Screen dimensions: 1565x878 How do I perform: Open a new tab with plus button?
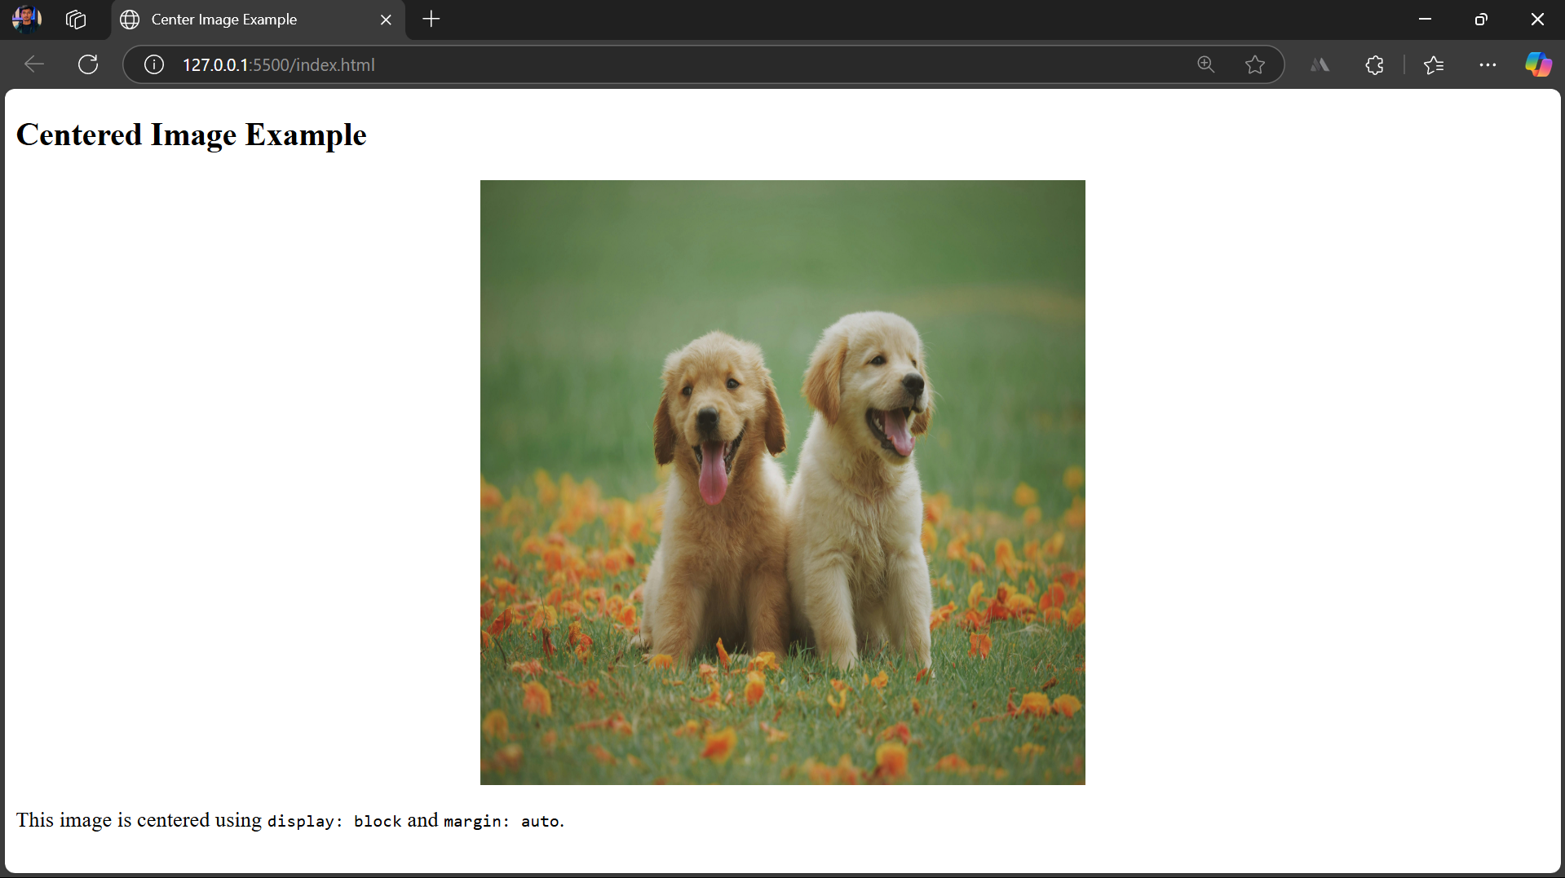[x=431, y=19]
